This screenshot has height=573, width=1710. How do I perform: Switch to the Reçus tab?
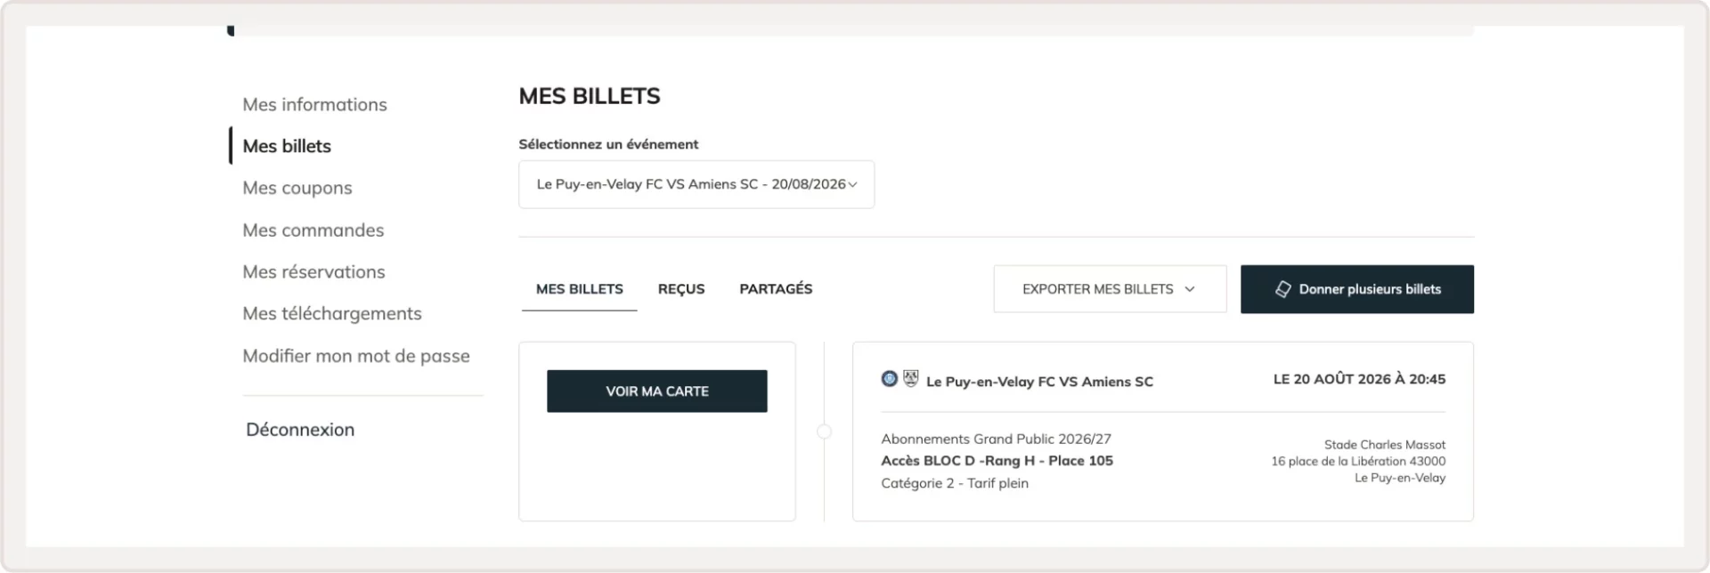coord(681,289)
